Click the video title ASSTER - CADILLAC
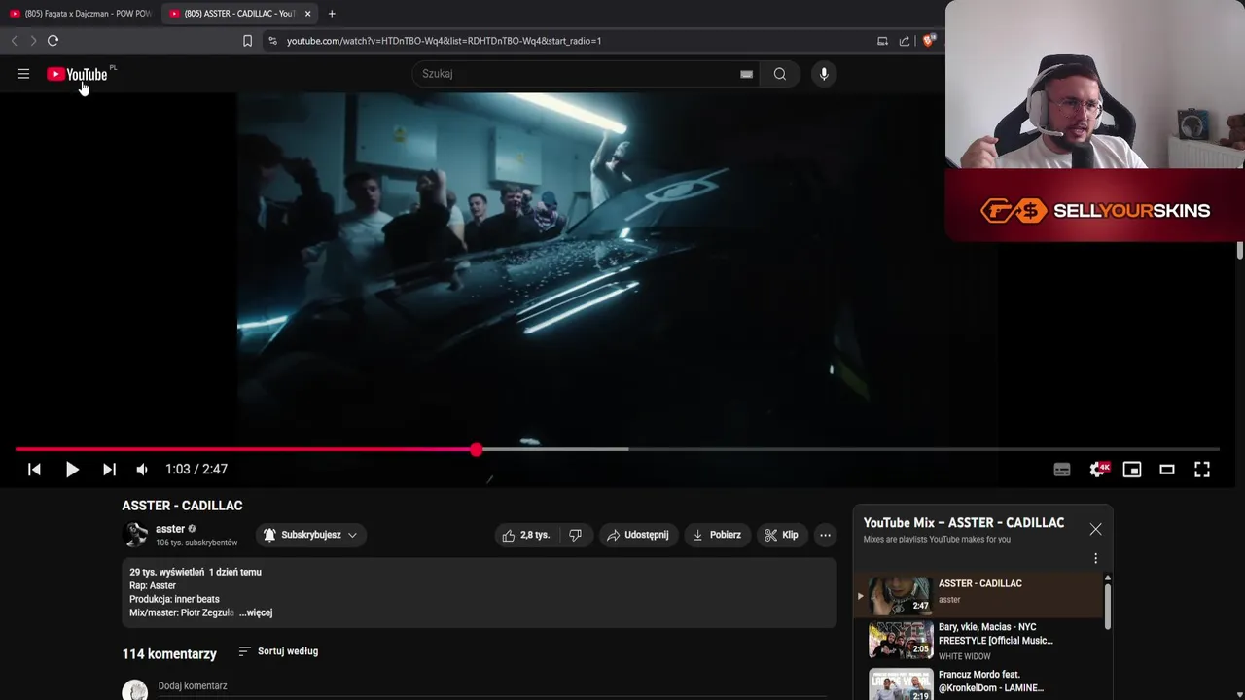Viewport: 1245px width, 700px height. click(x=182, y=506)
